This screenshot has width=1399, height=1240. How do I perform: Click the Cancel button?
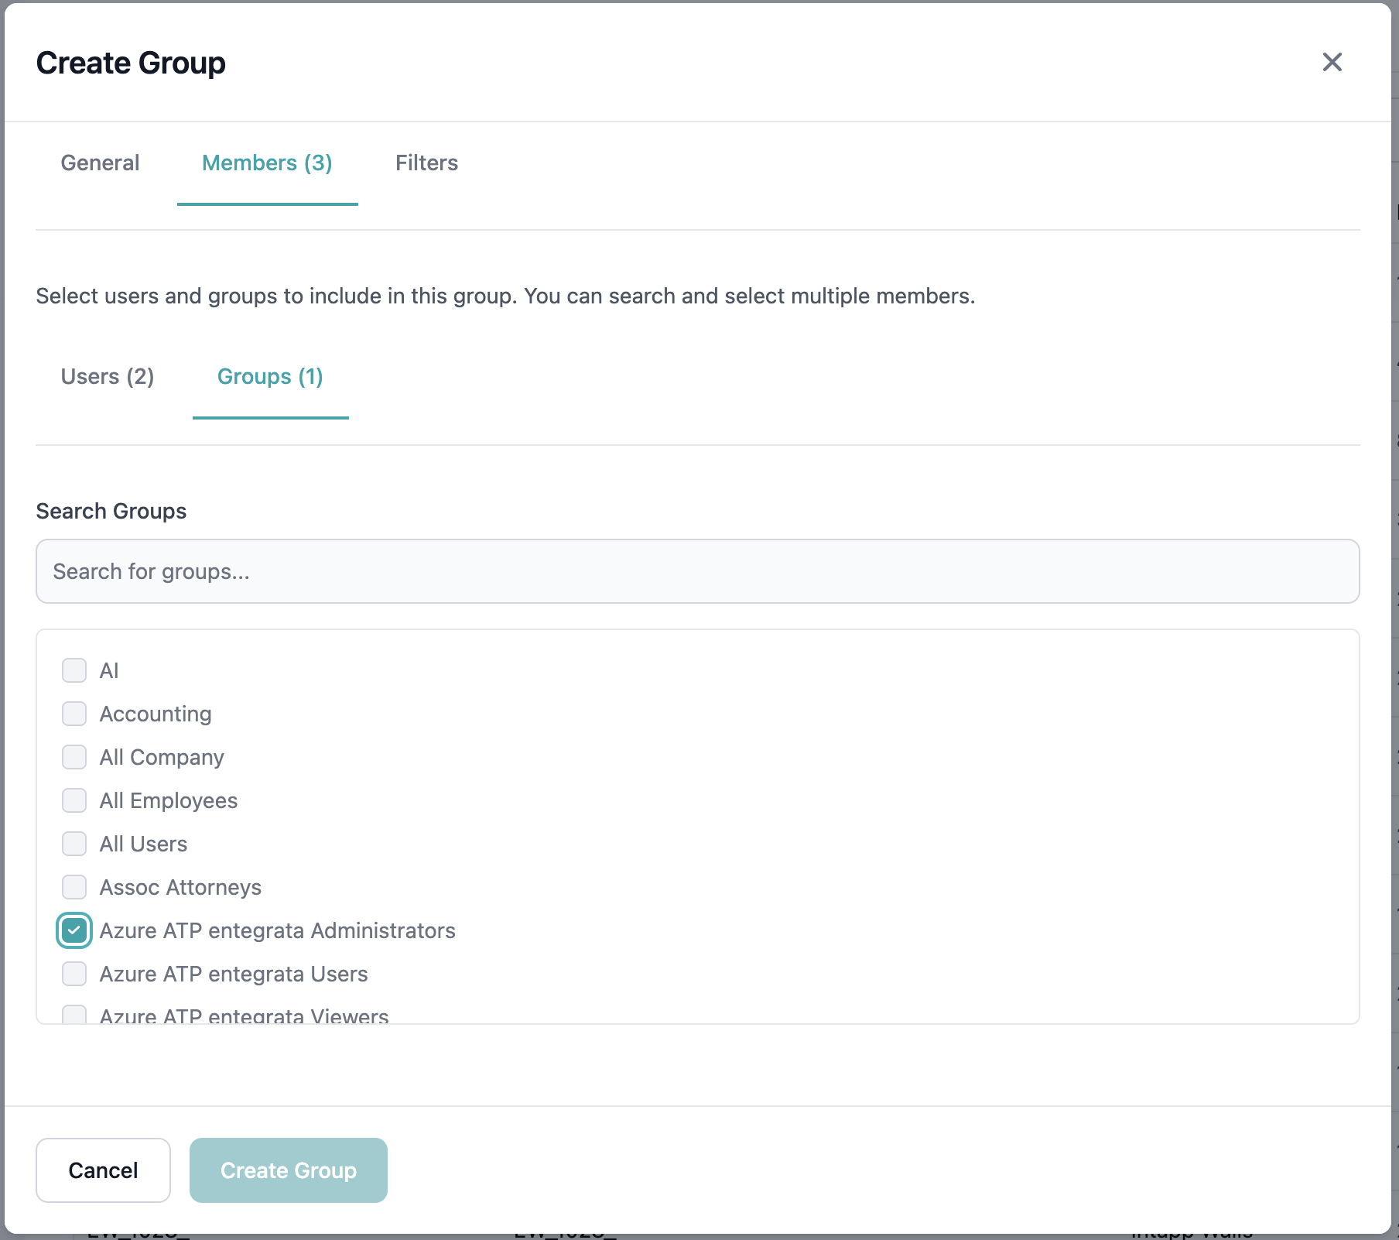point(103,1170)
